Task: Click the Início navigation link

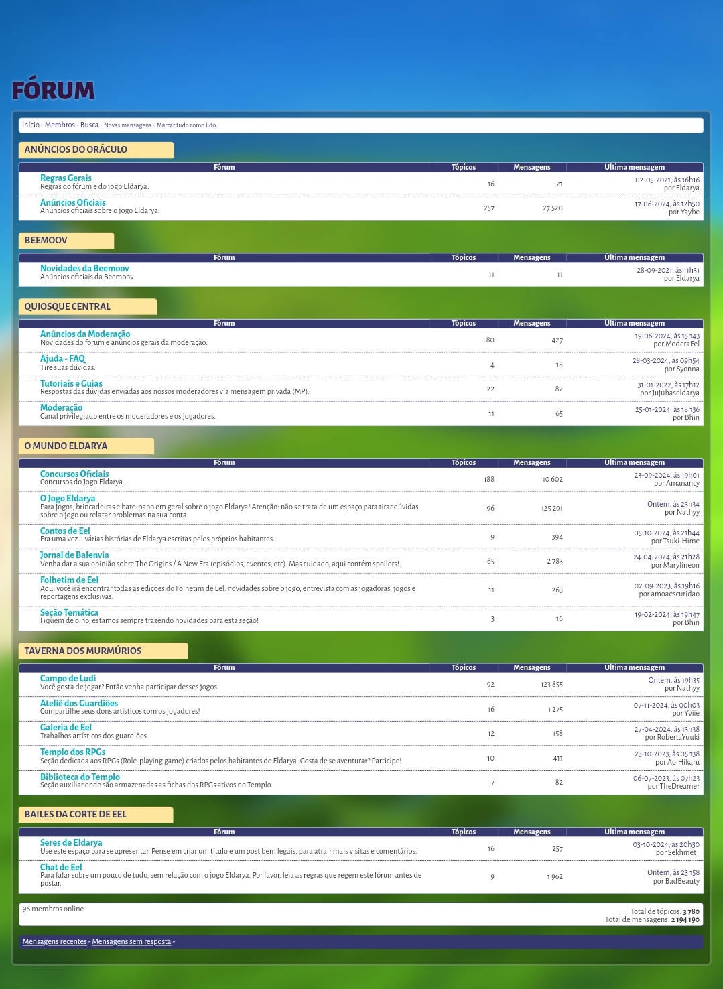Action: pyautogui.click(x=31, y=125)
